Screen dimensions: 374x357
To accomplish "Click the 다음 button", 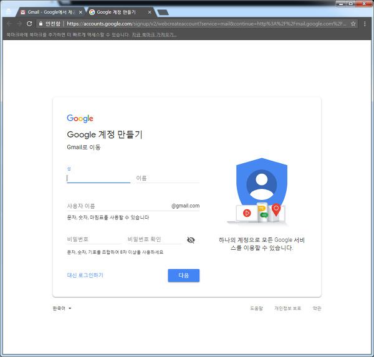I will pos(184,275).
